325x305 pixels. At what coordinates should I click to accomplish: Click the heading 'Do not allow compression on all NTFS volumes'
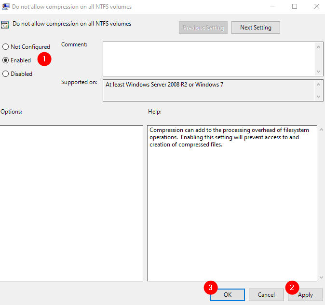[72, 24]
